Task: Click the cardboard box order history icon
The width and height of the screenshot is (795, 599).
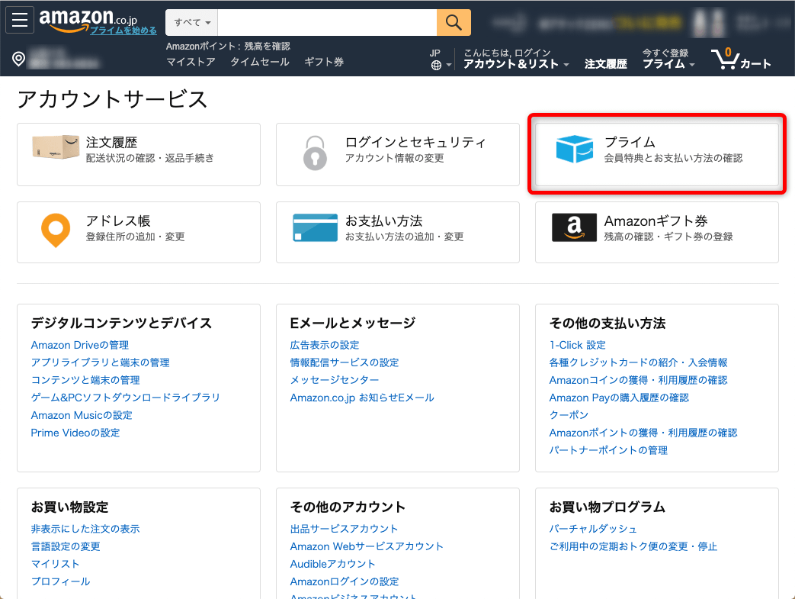Action: [x=56, y=147]
